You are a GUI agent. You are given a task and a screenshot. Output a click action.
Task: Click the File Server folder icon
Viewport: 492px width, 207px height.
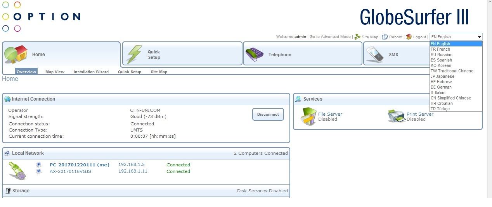[x=309, y=116]
